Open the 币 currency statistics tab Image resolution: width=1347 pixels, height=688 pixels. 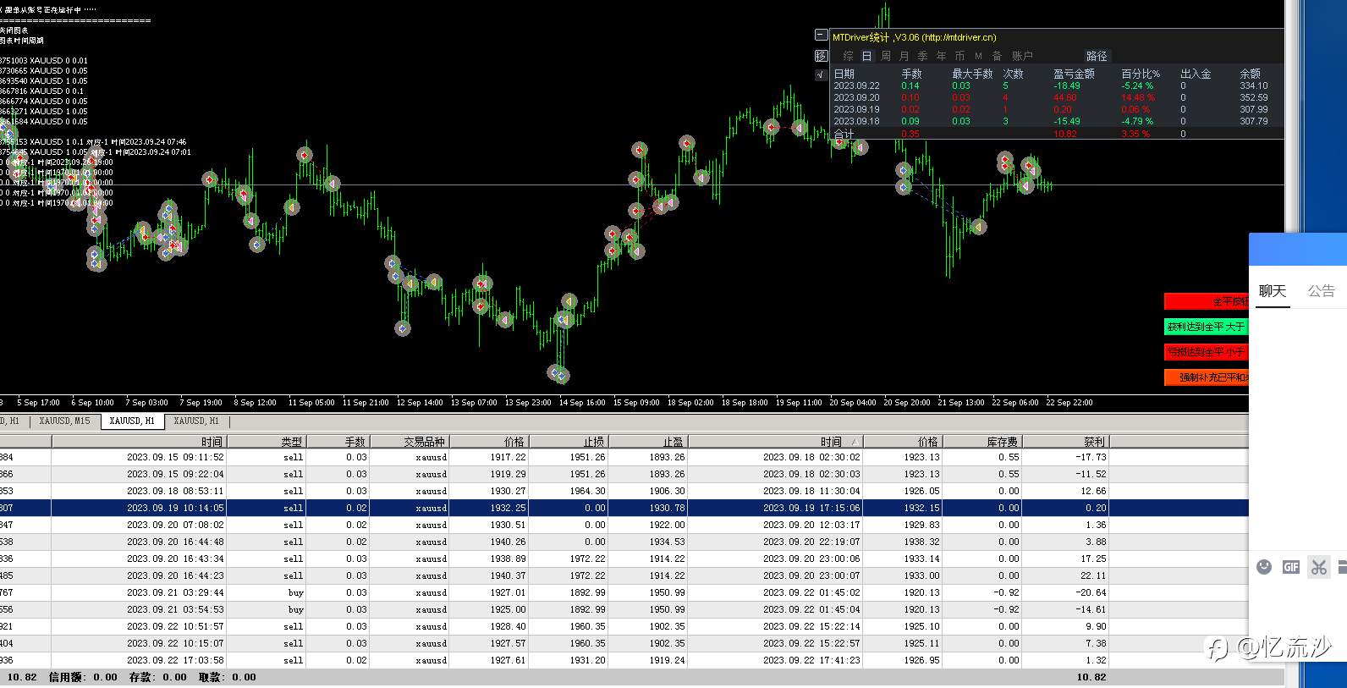coord(960,56)
